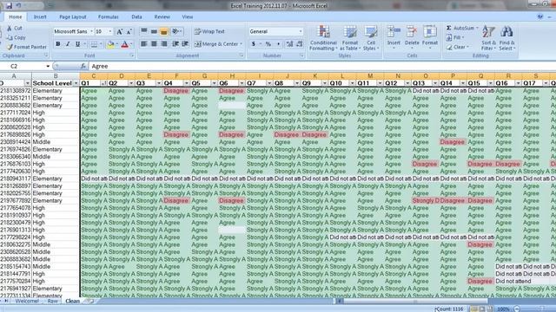Open Find & Select

(x=507, y=37)
